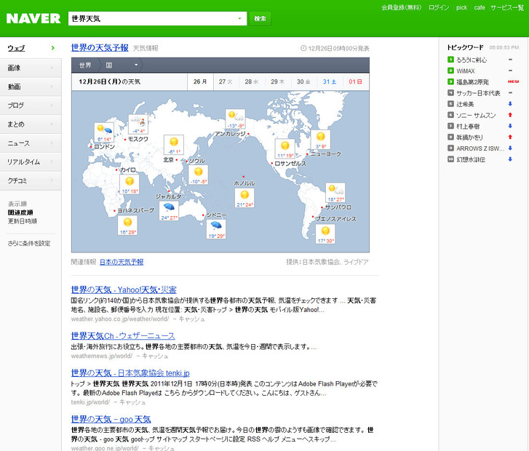Switch to the 27 火 forecast tab
The height and width of the screenshot is (451, 529).
point(226,81)
